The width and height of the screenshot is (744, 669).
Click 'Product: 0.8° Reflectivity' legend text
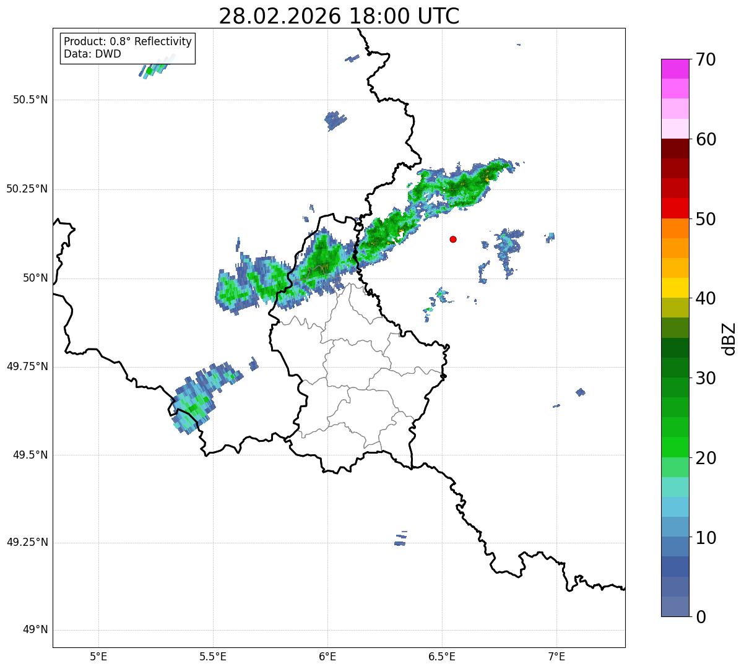128,41
